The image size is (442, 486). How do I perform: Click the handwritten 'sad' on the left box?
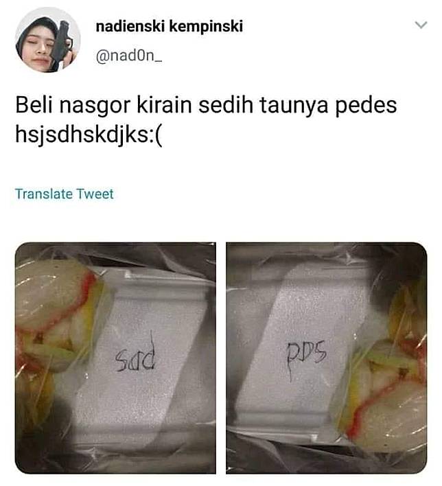pyautogui.click(x=135, y=354)
